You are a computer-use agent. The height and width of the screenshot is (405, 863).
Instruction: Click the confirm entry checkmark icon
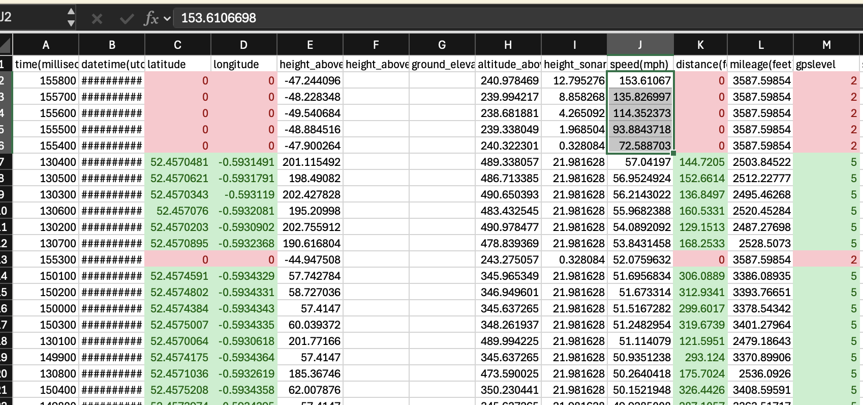(x=126, y=19)
